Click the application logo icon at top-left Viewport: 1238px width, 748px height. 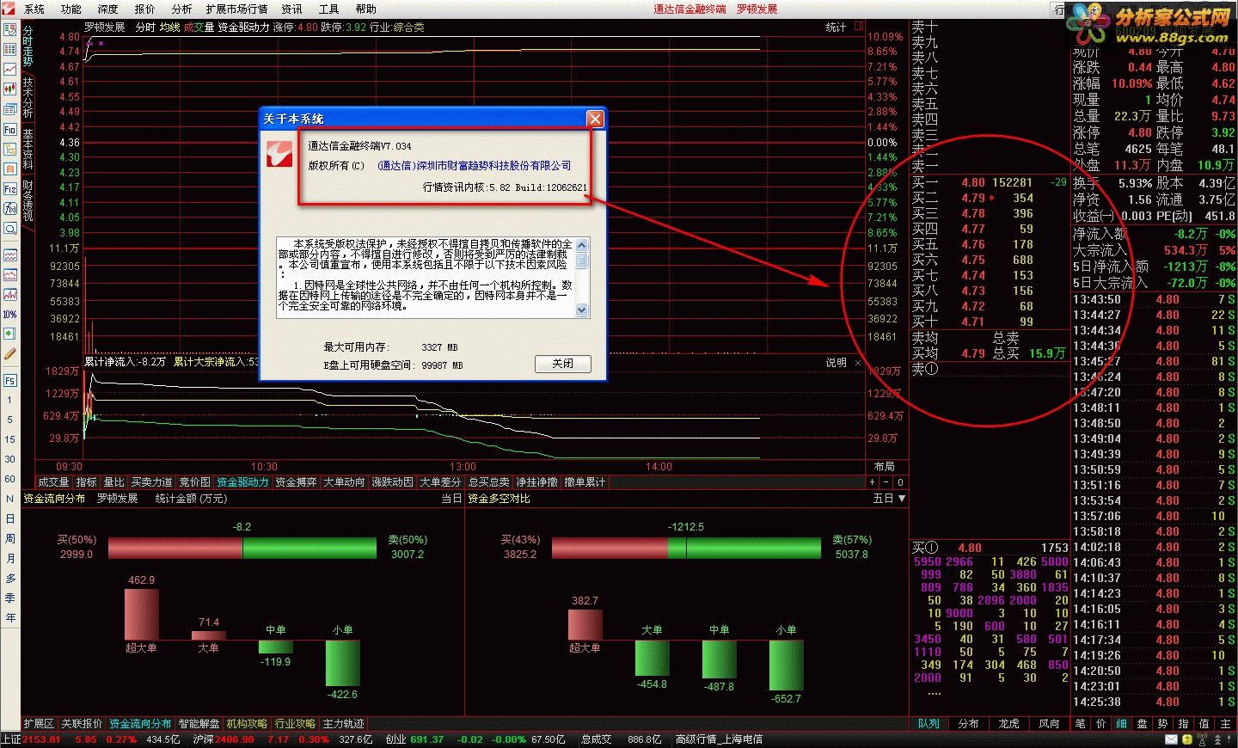8,9
